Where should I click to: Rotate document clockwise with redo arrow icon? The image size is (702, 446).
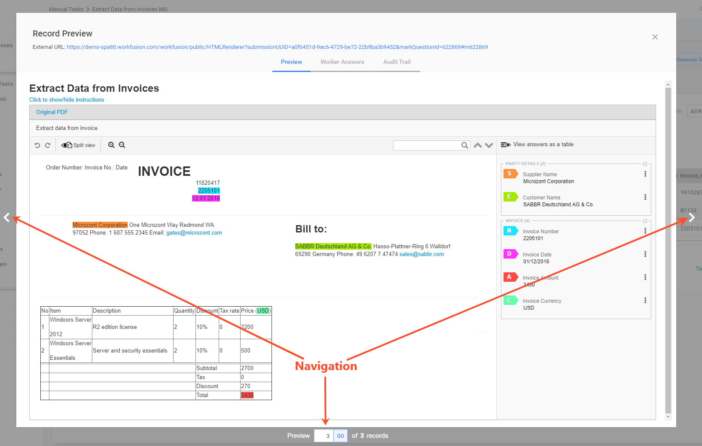48,145
